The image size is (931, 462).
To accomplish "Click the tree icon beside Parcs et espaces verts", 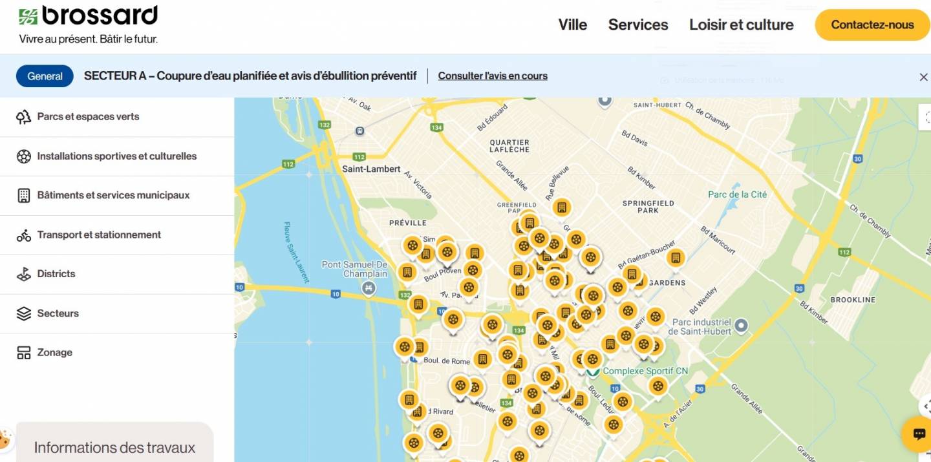I will click(x=24, y=117).
